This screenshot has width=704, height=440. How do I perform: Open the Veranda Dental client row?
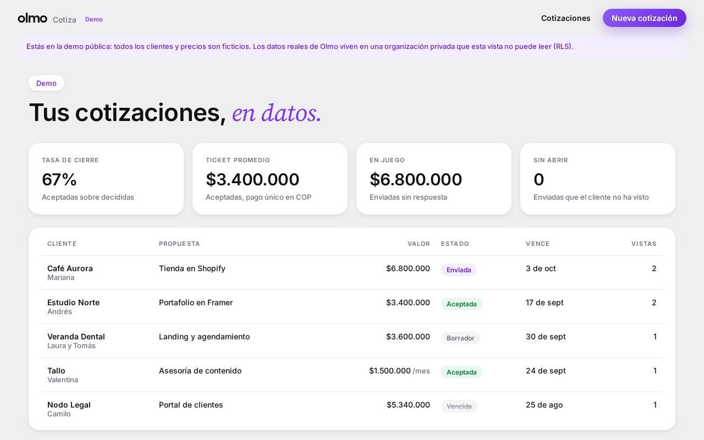[352, 341]
